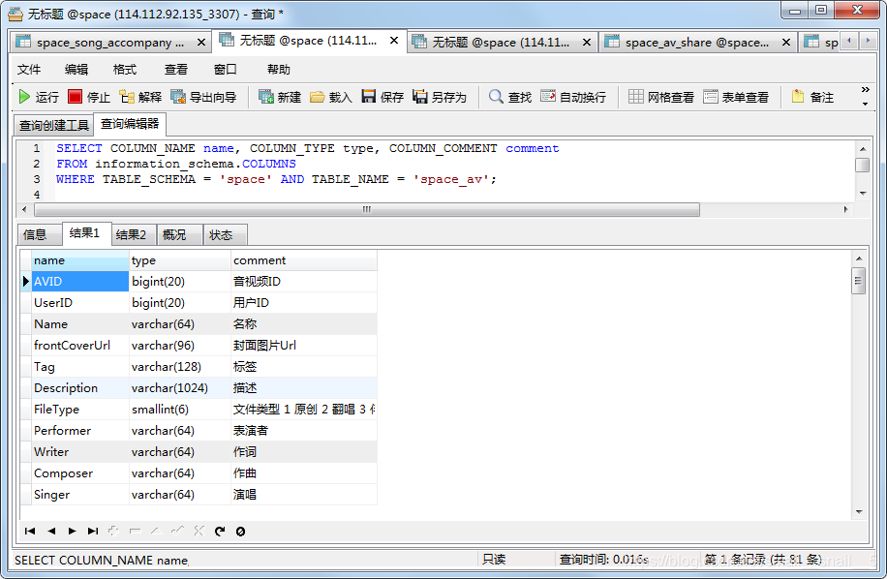Select the Composer name cell

(80, 473)
